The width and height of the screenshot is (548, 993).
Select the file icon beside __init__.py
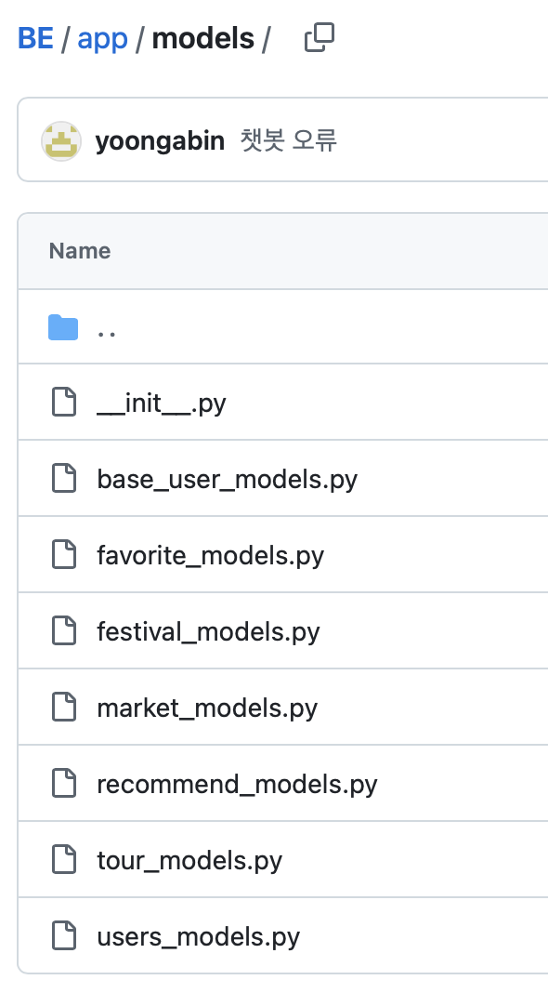click(64, 403)
